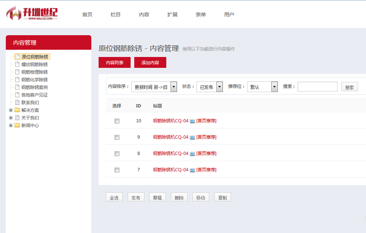The width and height of the screenshot is (366, 233).
Task: Click page icon beside 螺纹钢筋除锈
Action: point(17,64)
